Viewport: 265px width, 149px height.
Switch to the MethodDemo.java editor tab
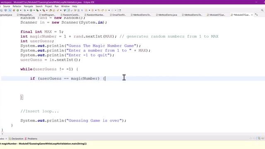pos(166,15)
